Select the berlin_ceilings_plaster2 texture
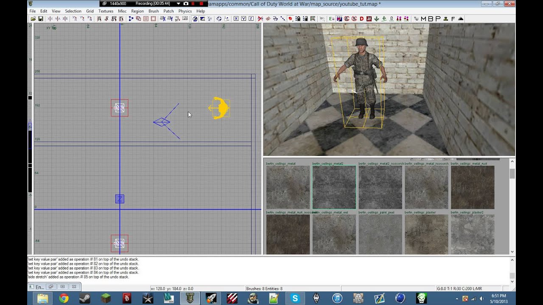This screenshot has height=305, width=543. (x=473, y=234)
